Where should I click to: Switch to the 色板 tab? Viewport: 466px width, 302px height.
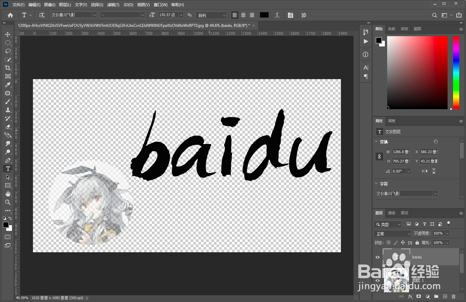pos(392,29)
